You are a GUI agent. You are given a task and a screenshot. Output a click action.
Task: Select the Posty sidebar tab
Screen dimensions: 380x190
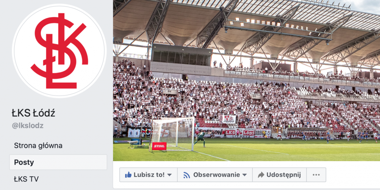[x=58, y=162]
